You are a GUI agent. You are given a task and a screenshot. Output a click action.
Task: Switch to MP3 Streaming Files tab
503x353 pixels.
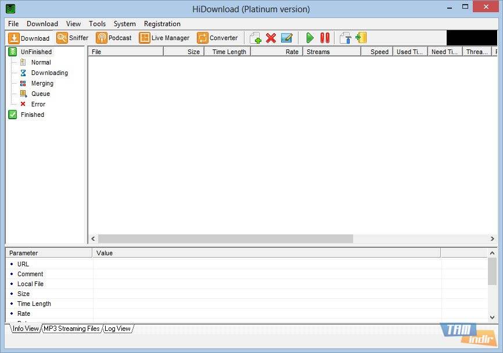71,329
